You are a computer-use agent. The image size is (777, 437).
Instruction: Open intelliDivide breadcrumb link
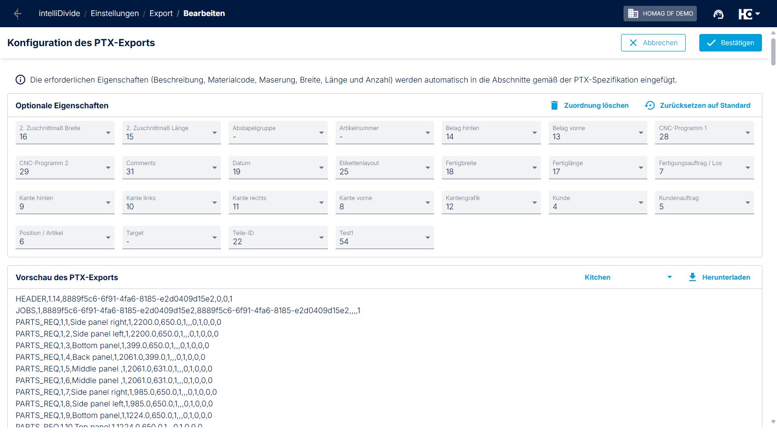click(x=59, y=14)
